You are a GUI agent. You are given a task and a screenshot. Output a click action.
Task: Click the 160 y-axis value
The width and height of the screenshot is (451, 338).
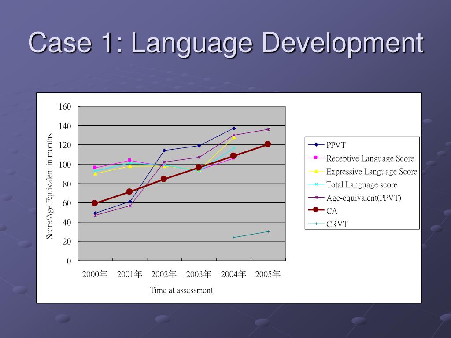[x=65, y=107]
